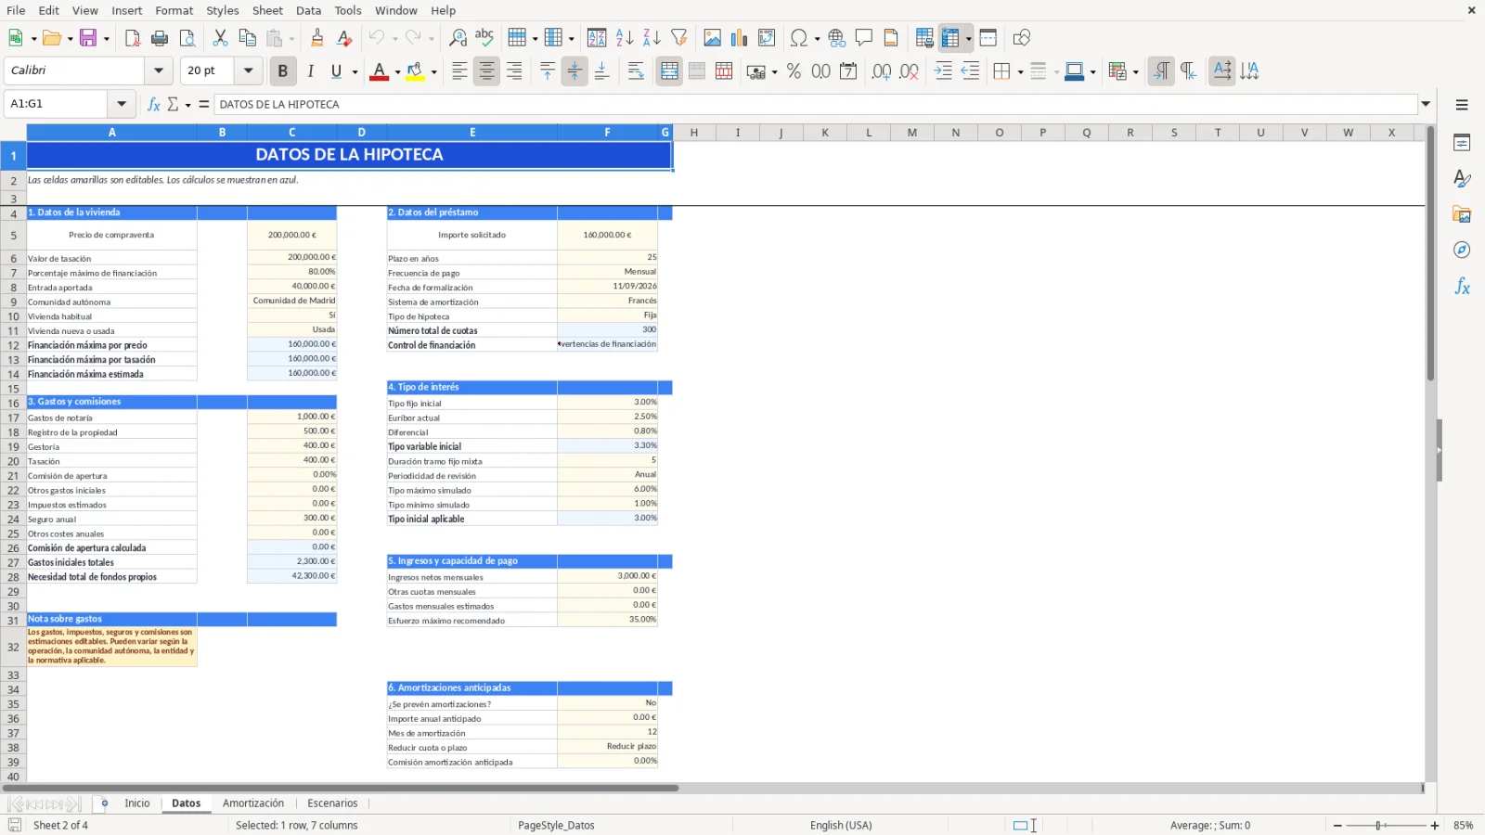This screenshot has width=1485, height=835.
Task: Insert Image icon
Action: (x=712, y=38)
